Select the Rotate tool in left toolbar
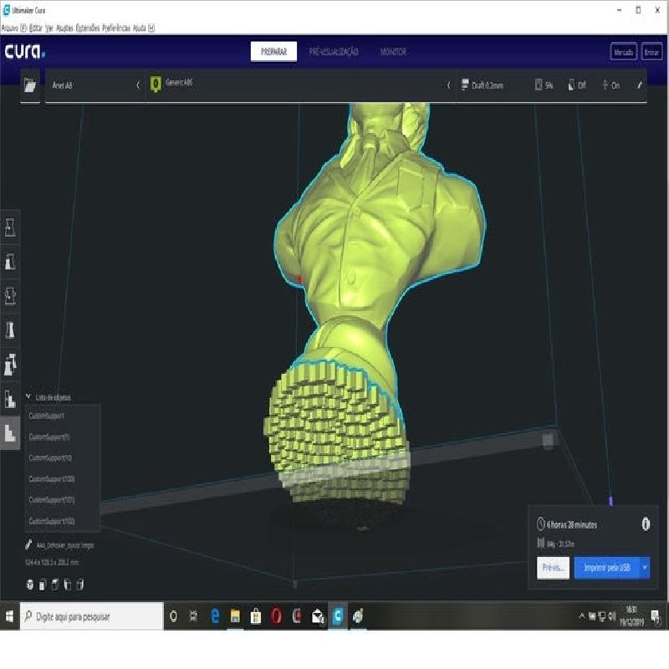This screenshot has width=669, height=669. tap(10, 296)
